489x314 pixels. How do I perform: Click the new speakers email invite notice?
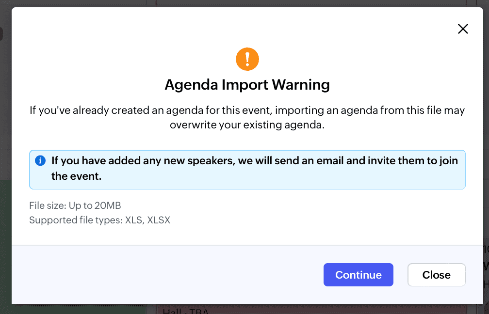[254, 160]
